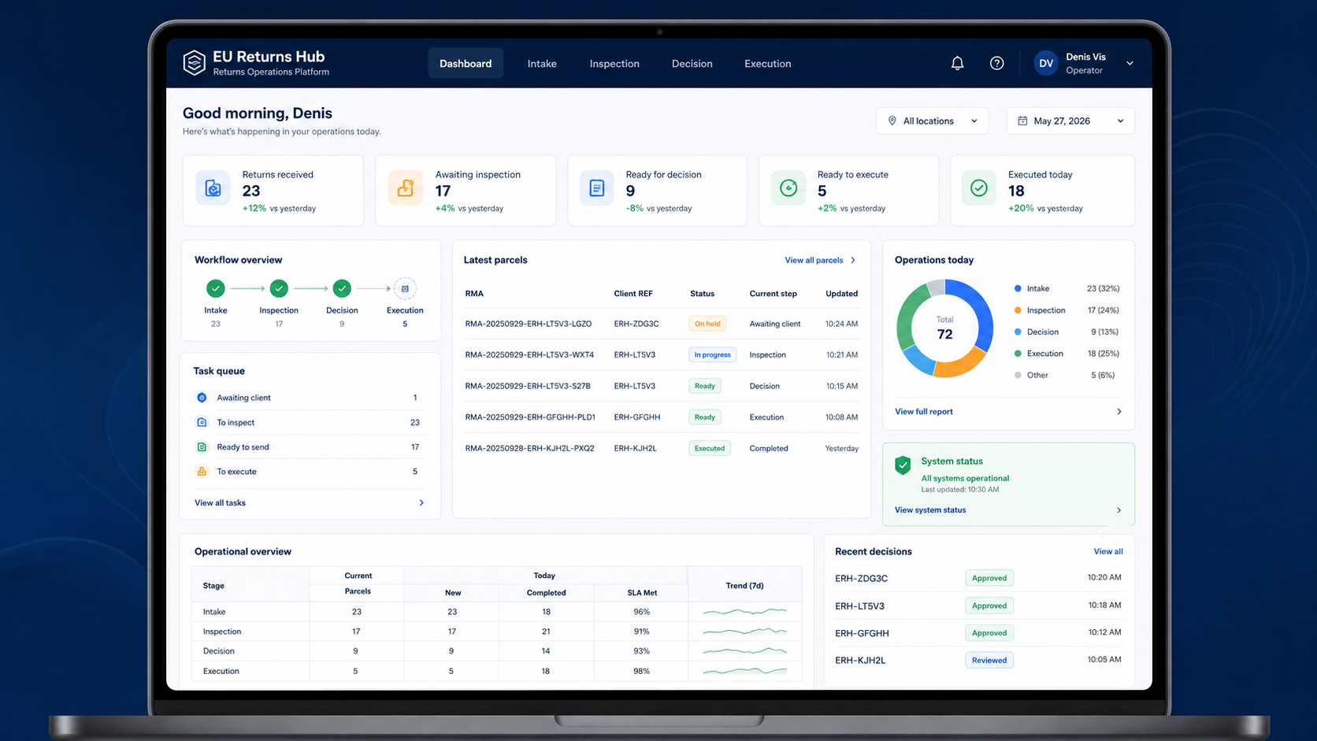Click the calendar icon in date picker
The height and width of the screenshot is (741, 1317).
(x=1022, y=120)
